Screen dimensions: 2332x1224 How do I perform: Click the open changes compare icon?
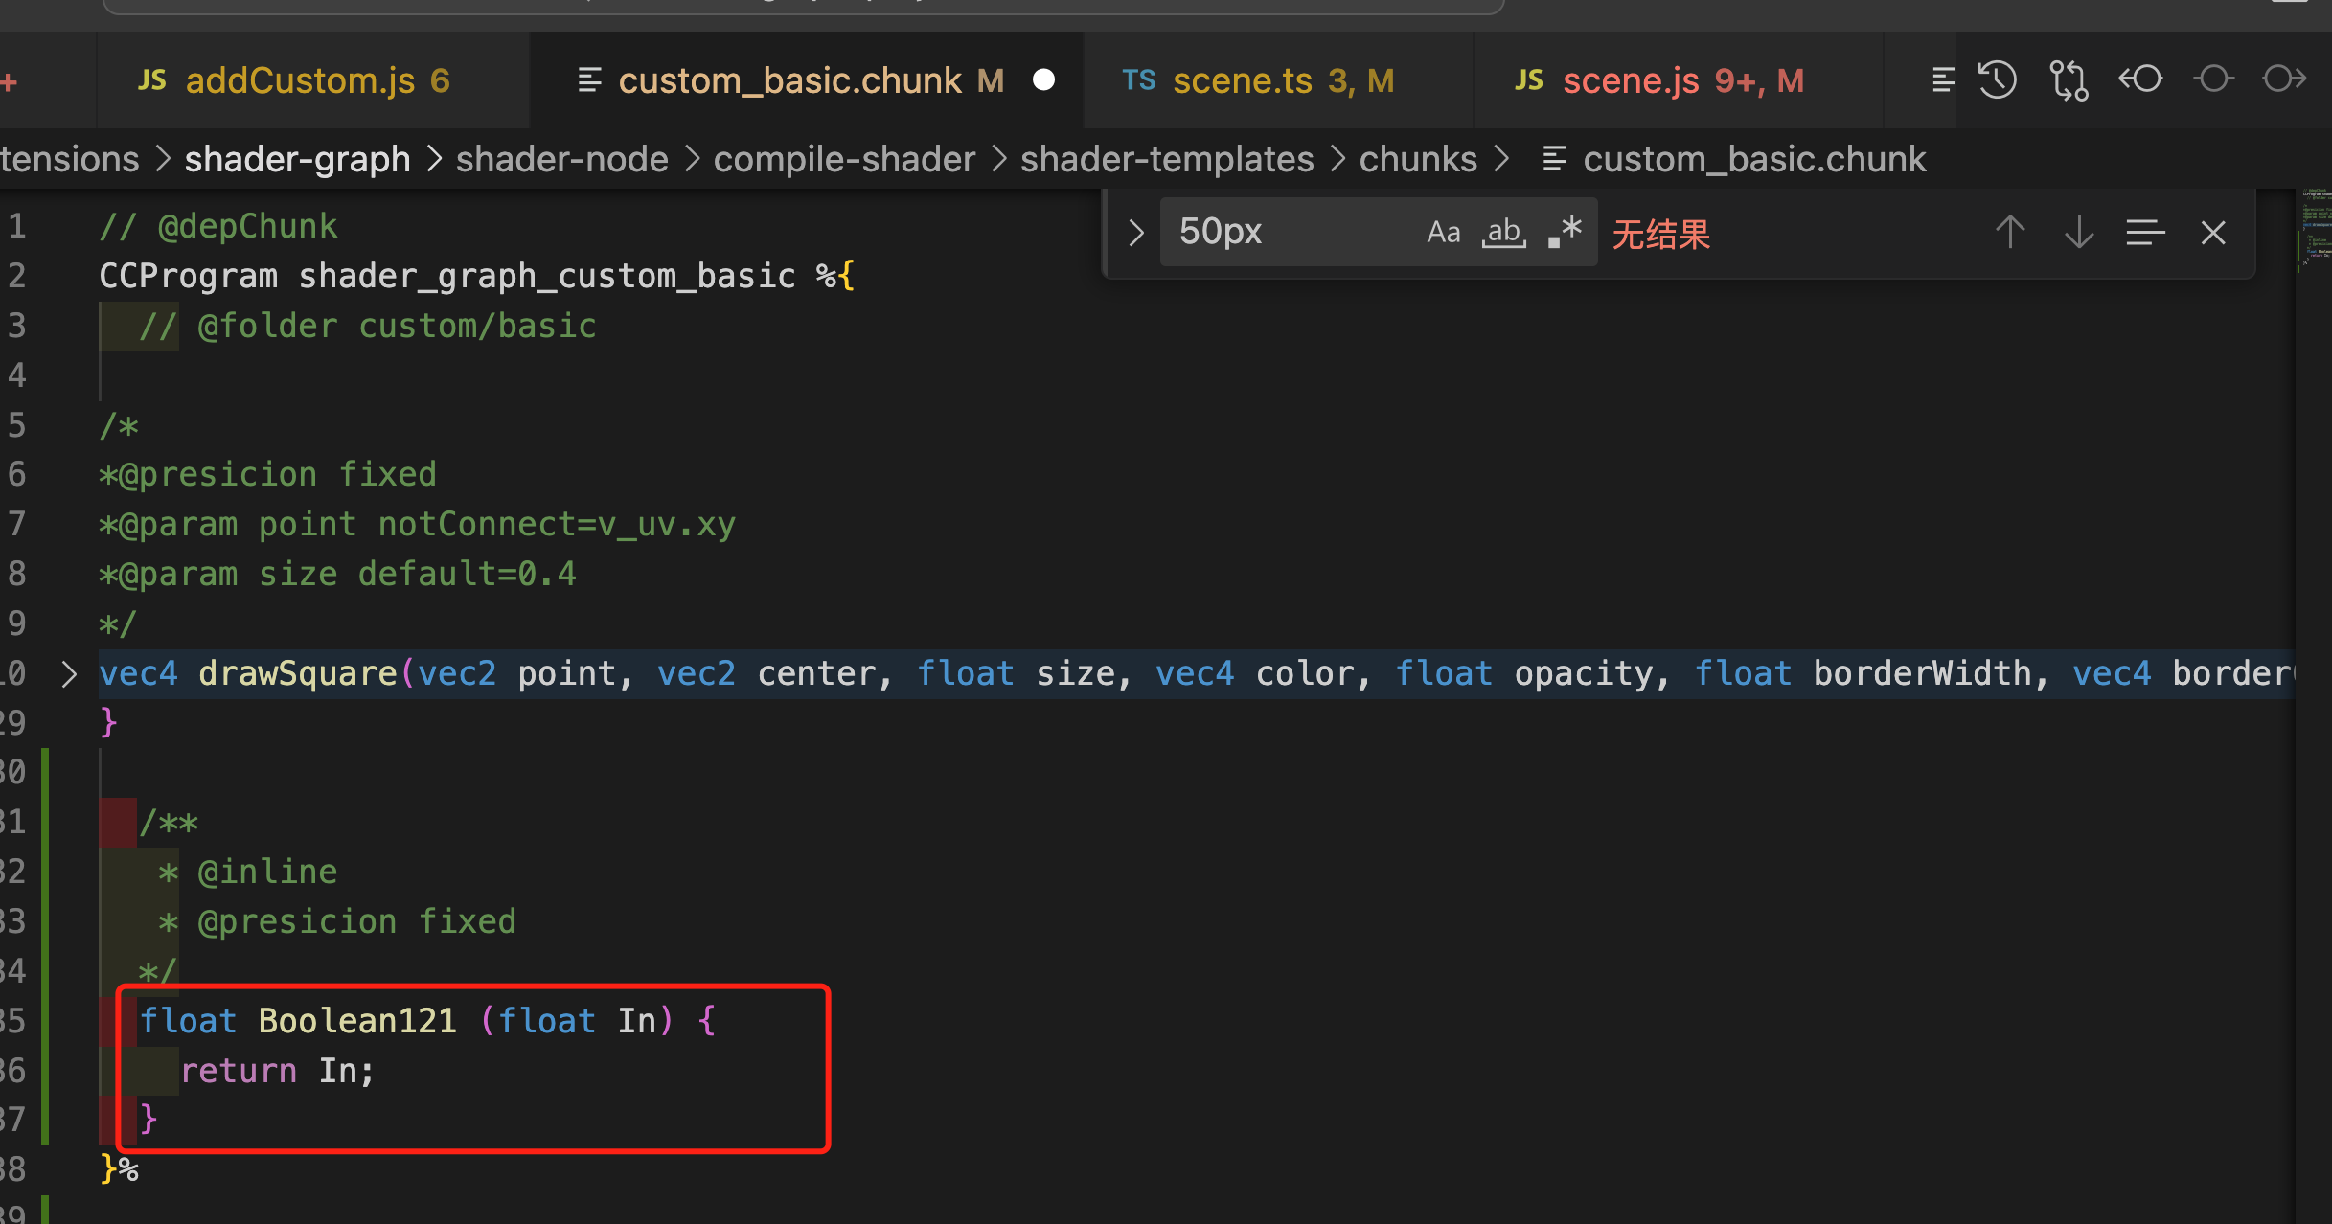(2069, 79)
